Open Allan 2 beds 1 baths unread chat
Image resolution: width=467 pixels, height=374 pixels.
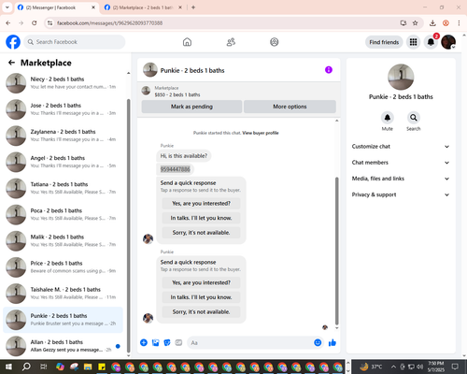(63, 346)
